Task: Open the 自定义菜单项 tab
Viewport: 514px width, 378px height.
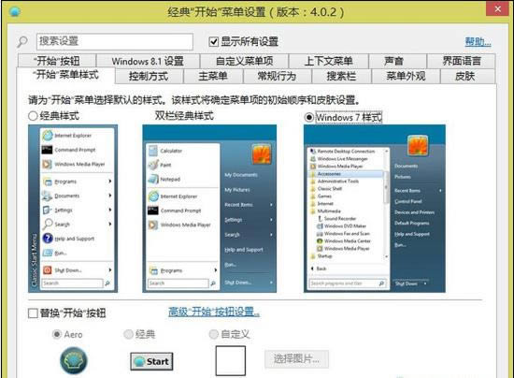Action: 244,61
